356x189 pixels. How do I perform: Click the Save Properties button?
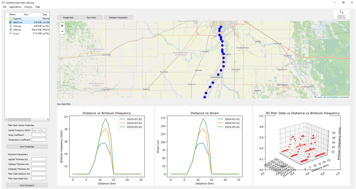[27, 147]
